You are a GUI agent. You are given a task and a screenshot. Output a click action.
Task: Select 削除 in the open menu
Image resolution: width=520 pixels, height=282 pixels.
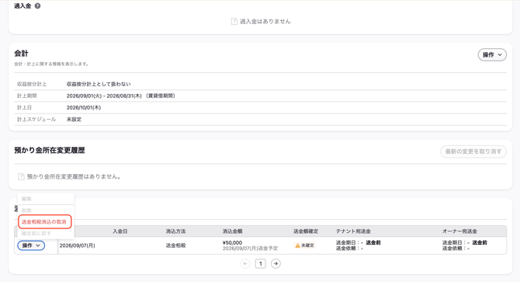click(26, 211)
